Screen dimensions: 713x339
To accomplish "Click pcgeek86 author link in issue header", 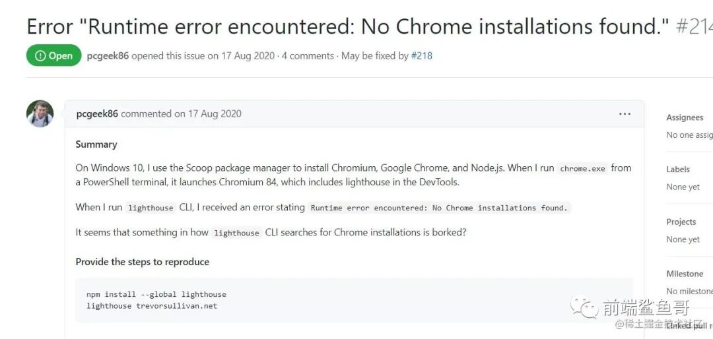I will [108, 56].
